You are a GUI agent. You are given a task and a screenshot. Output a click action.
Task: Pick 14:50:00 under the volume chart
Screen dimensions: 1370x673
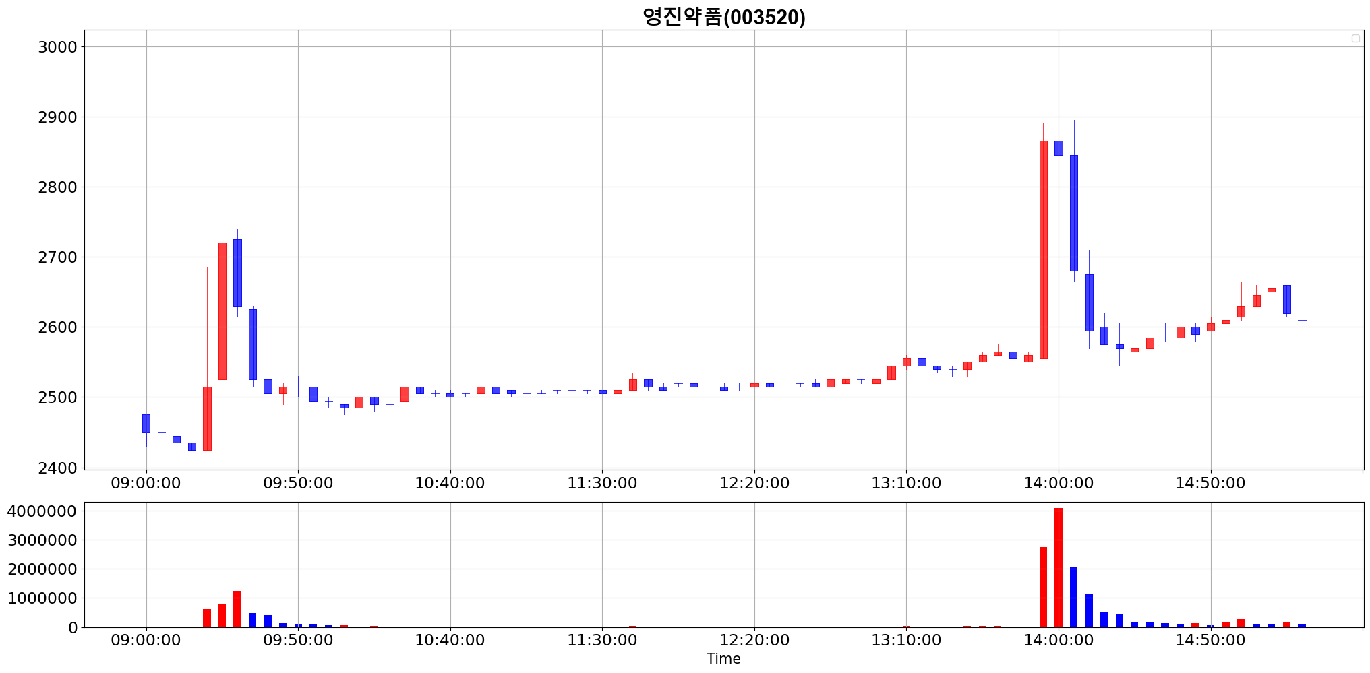coord(1210,640)
